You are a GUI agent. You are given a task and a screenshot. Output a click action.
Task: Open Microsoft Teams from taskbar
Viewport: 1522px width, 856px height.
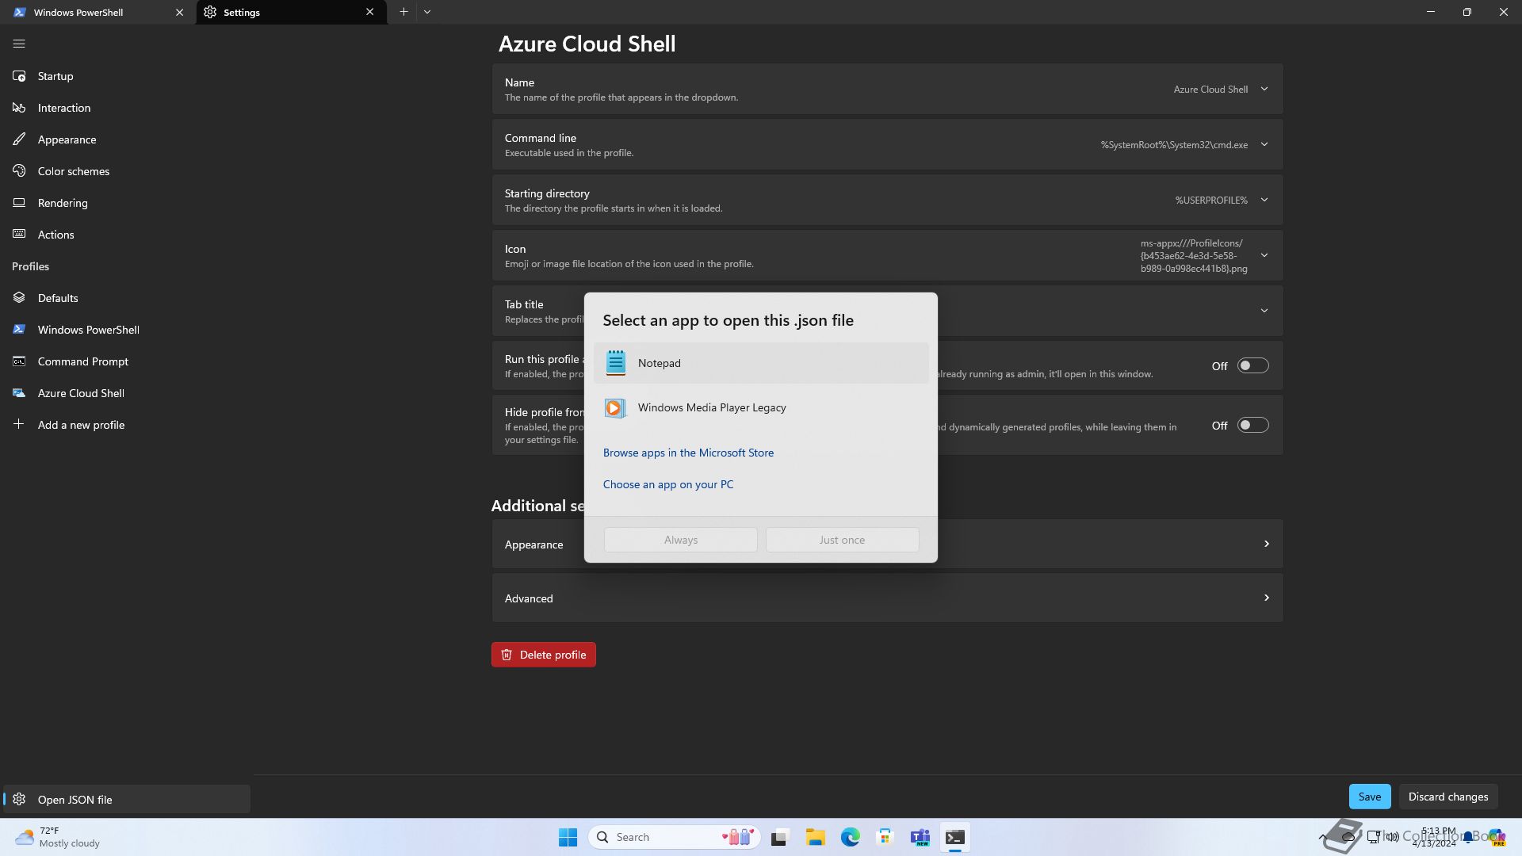click(x=920, y=837)
